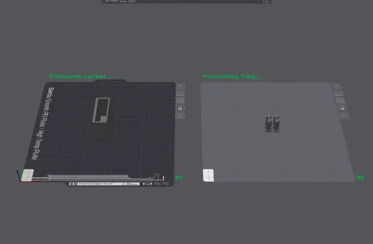Edit name icon beside Mounting Peg
Screen dimensions: 373x244
click(x=259, y=77)
